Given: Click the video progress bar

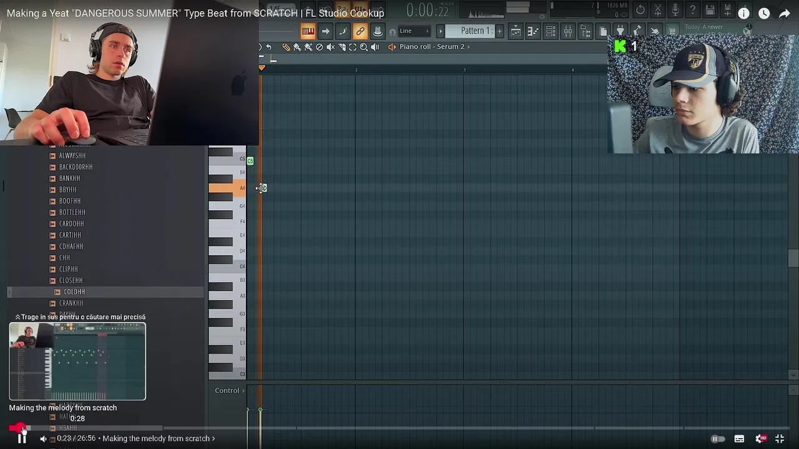Looking at the screenshot, I should (399, 428).
